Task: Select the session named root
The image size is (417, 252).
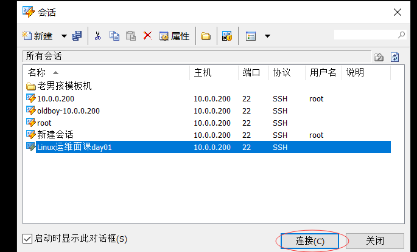Action: (44, 123)
